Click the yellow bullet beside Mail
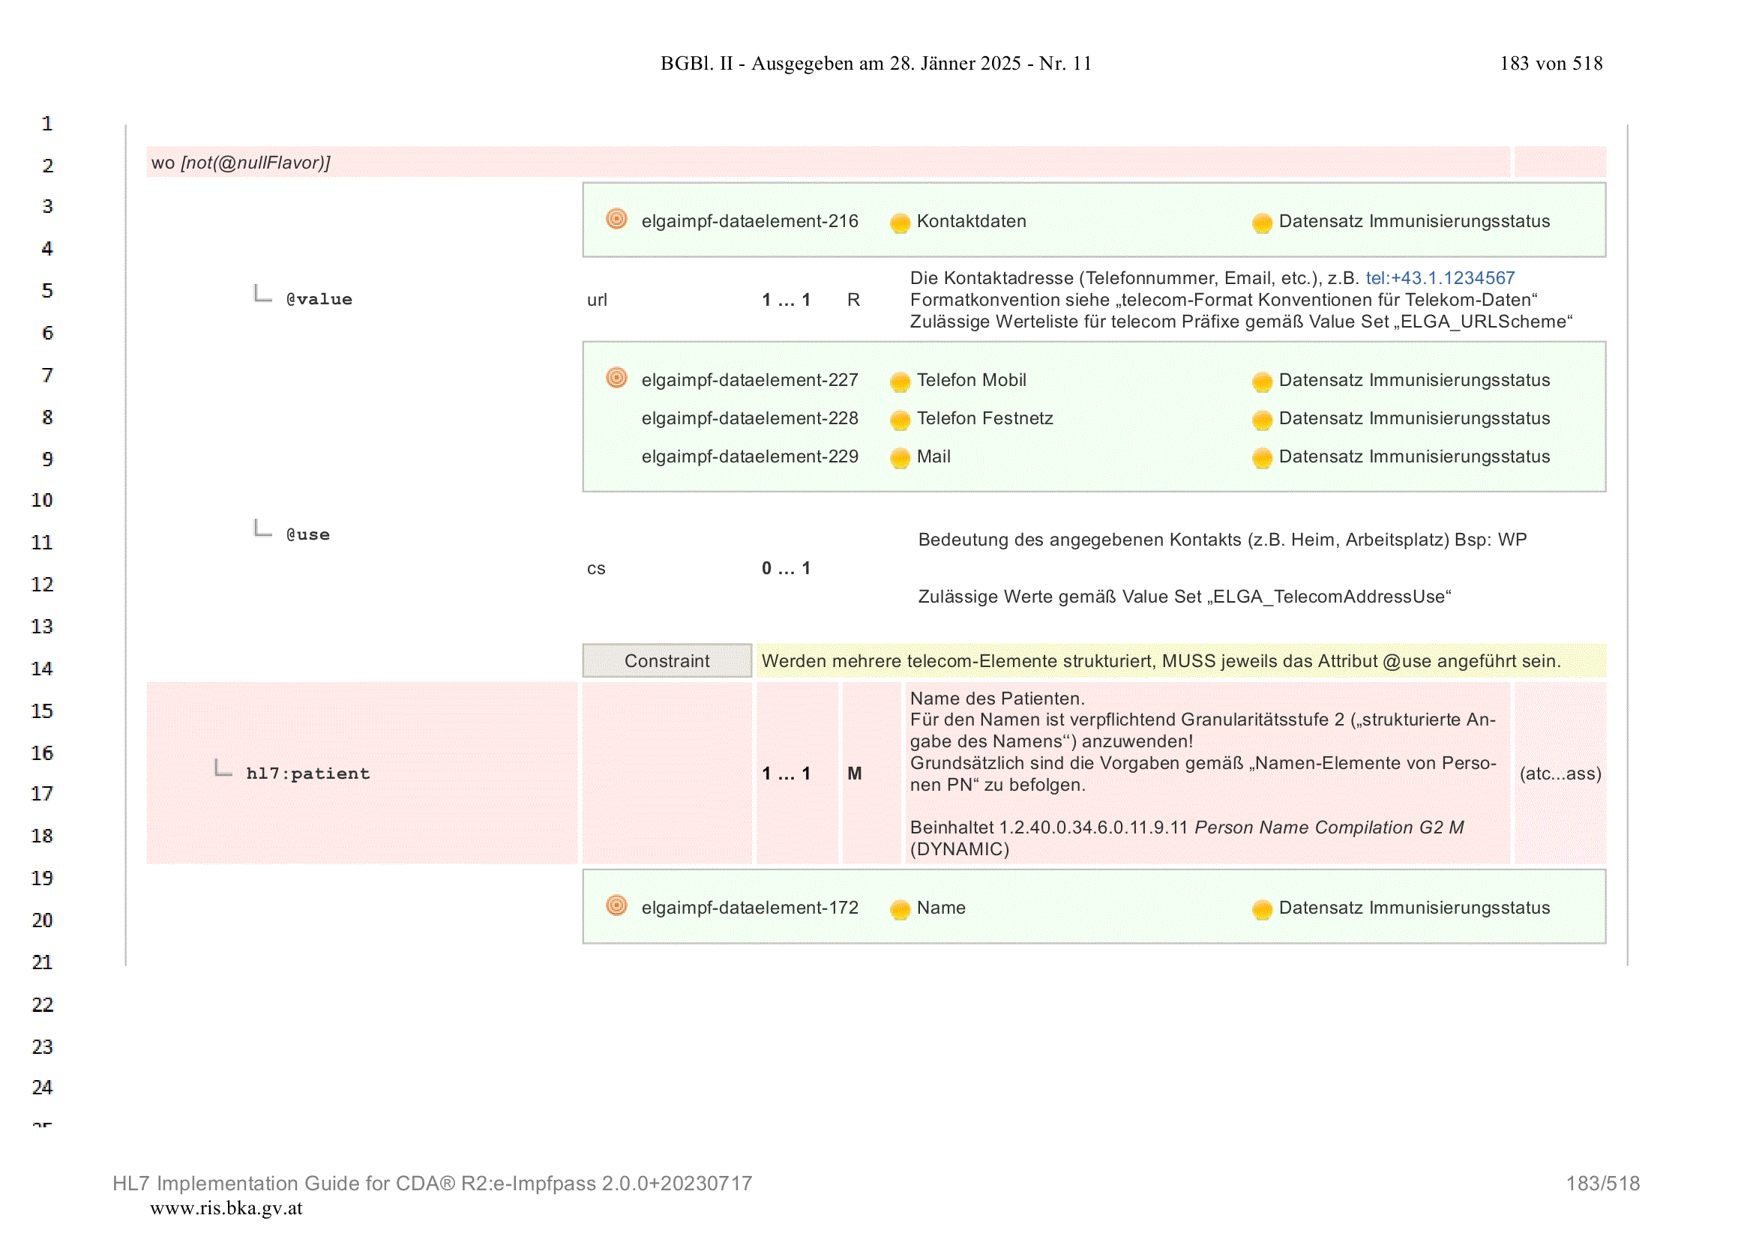The height and width of the screenshot is (1239, 1753). coord(900,458)
